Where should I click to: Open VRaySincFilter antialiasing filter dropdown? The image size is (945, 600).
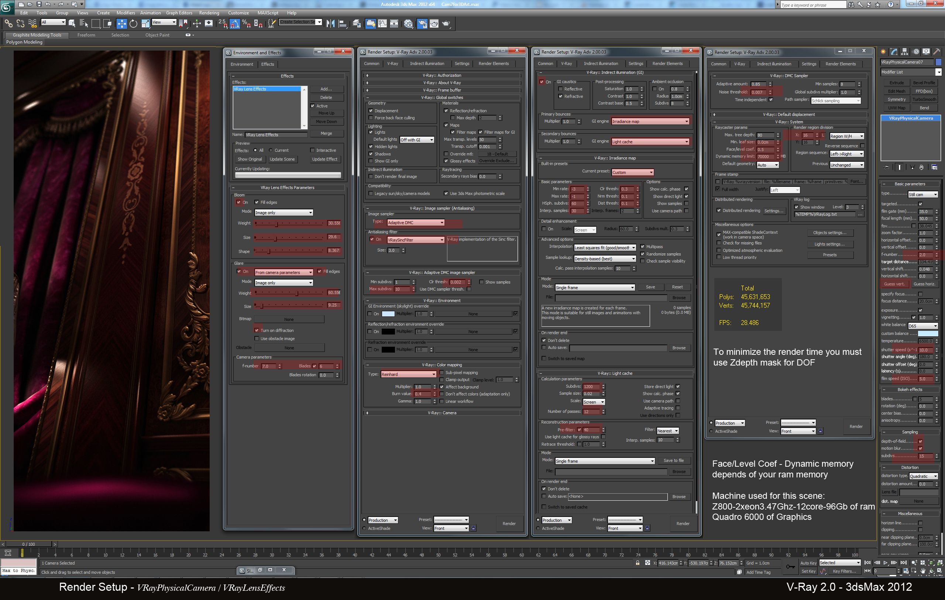pyautogui.click(x=416, y=240)
